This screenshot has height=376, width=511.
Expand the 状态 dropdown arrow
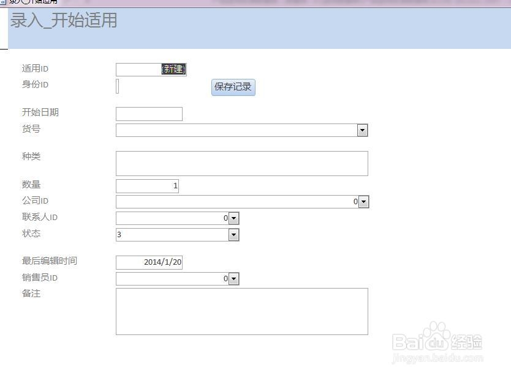point(233,235)
